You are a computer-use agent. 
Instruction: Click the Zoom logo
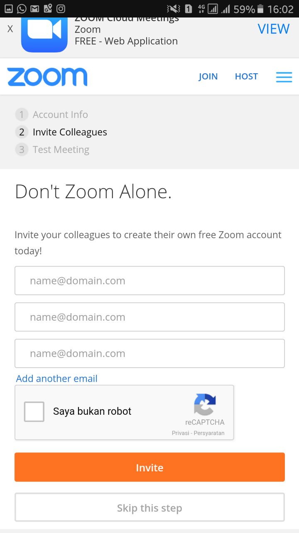47,77
